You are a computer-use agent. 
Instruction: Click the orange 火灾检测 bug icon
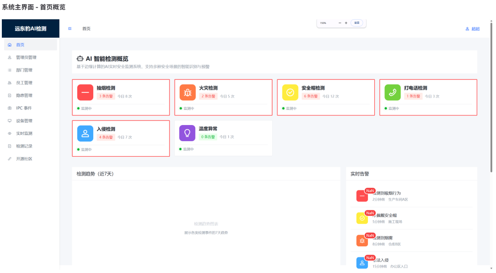(187, 92)
